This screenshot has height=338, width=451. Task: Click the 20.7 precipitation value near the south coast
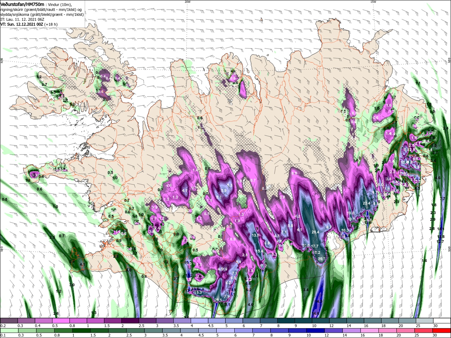tap(321, 259)
